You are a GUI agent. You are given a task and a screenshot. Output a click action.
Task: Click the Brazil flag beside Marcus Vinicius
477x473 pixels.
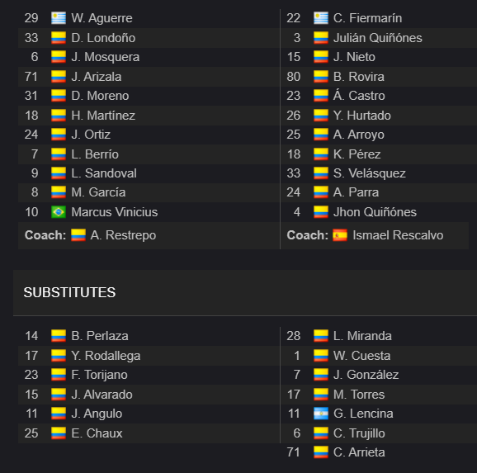click(x=59, y=212)
